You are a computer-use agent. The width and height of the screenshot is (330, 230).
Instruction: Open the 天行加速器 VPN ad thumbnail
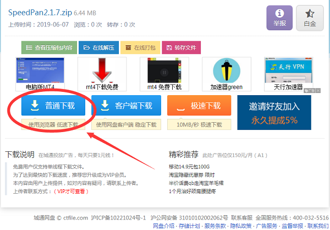tap(289, 74)
